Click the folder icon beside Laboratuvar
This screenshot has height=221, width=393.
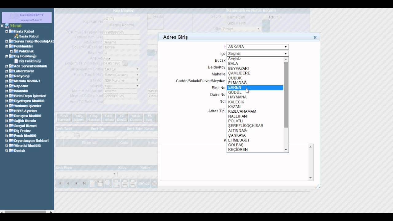tap(11, 71)
